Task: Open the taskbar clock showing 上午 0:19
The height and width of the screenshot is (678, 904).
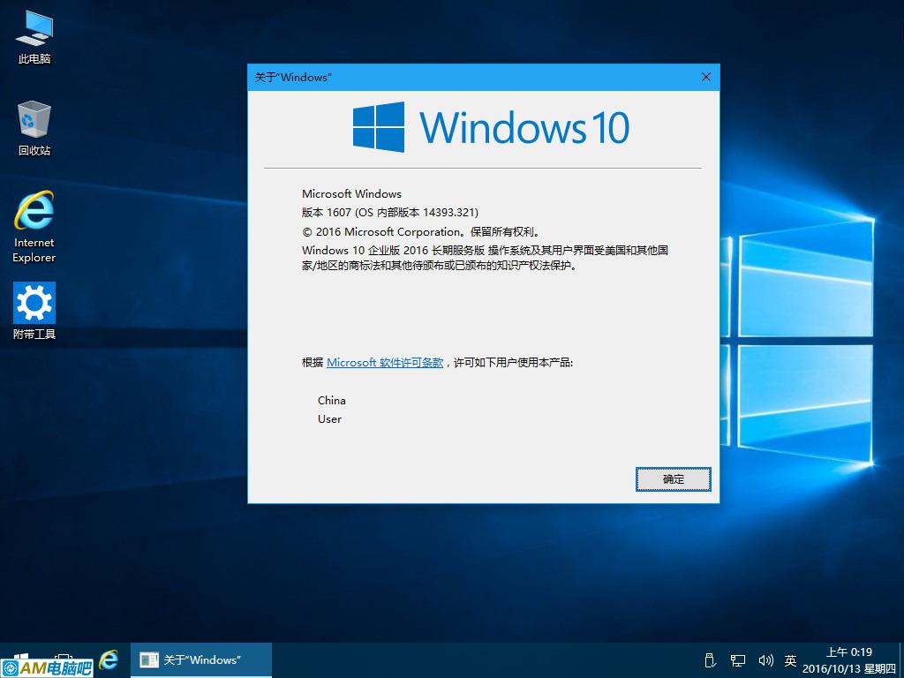Action: [x=849, y=660]
